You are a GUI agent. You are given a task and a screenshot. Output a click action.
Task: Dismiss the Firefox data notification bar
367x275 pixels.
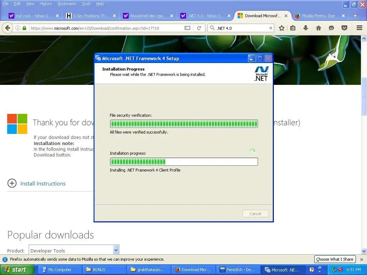click(361, 259)
